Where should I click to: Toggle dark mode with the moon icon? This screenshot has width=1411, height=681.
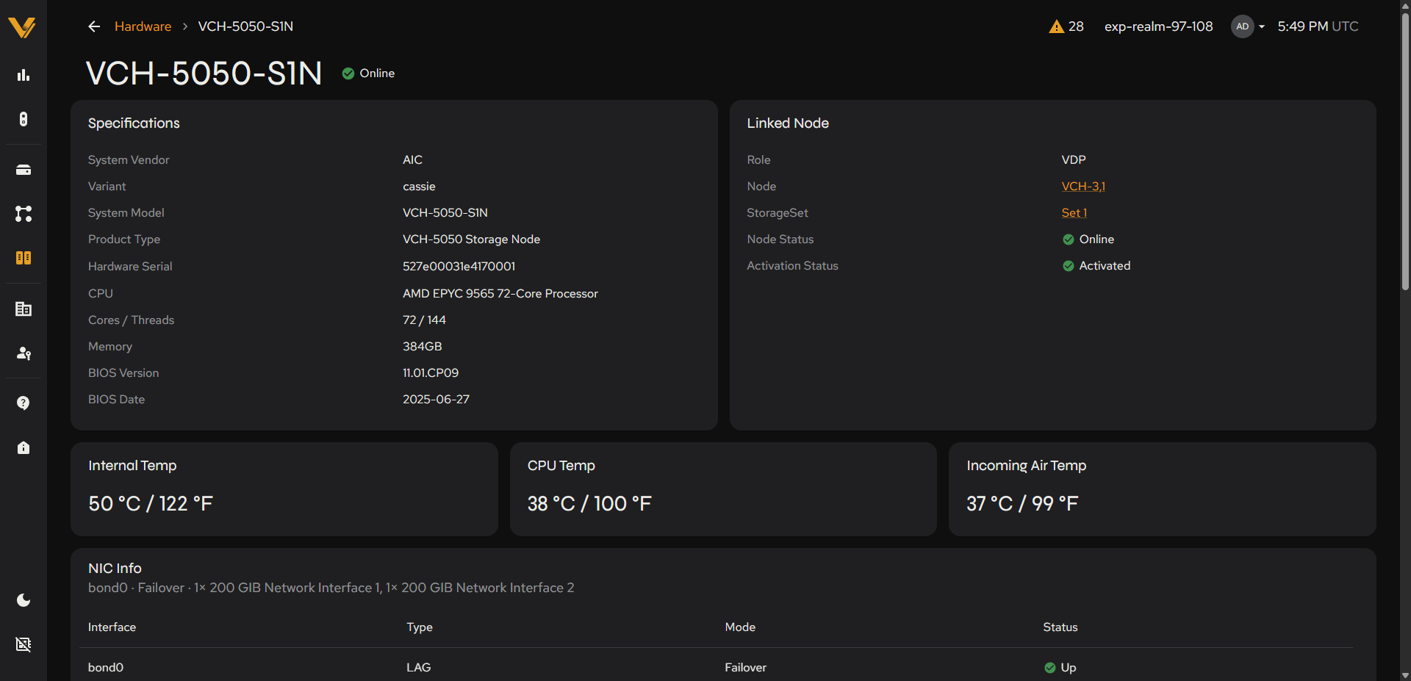pos(24,600)
